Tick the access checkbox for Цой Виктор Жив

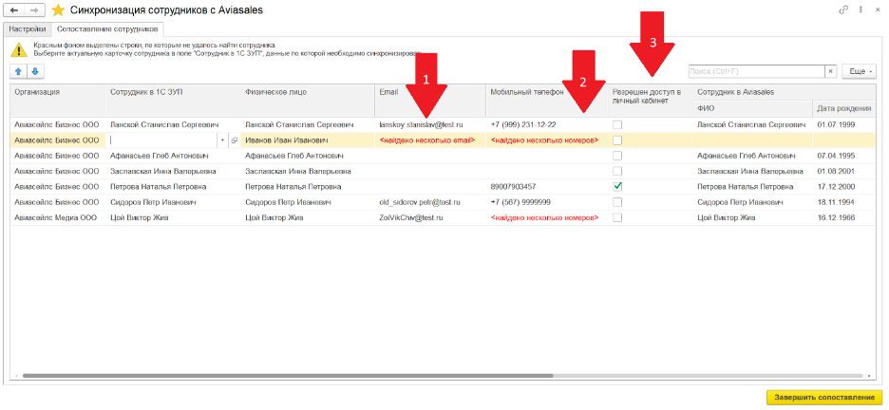coord(617,217)
